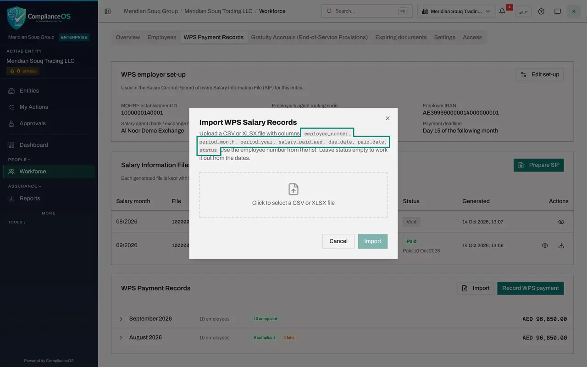Open notifications bell
This screenshot has height=367, width=587.
(x=502, y=11)
